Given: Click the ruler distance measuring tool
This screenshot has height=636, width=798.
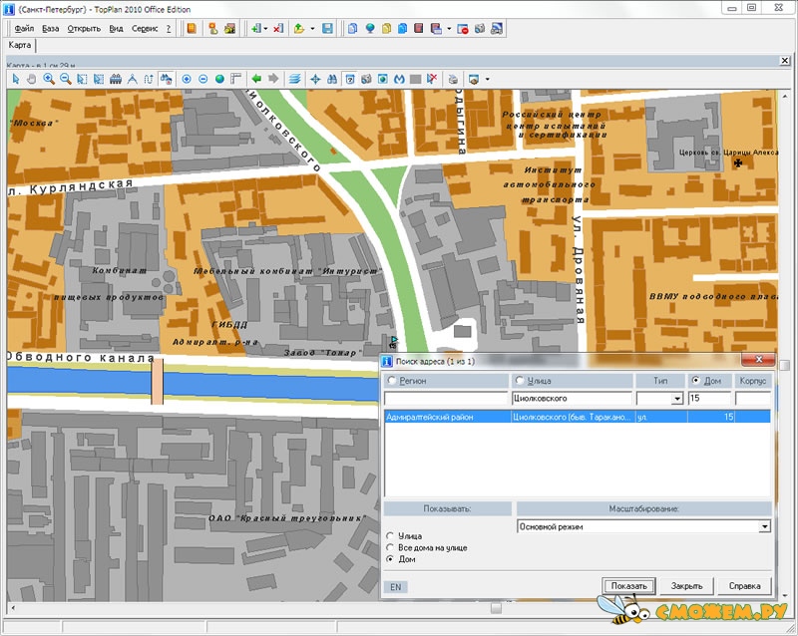Looking at the screenshot, I should point(116,79).
